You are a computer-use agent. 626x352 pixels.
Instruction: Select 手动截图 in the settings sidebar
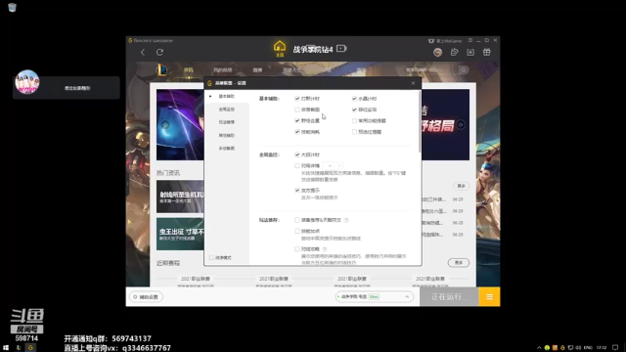point(227,148)
